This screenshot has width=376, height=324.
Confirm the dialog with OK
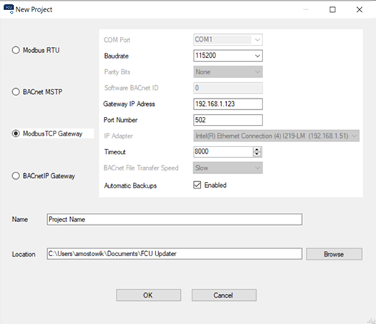tap(148, 295)
